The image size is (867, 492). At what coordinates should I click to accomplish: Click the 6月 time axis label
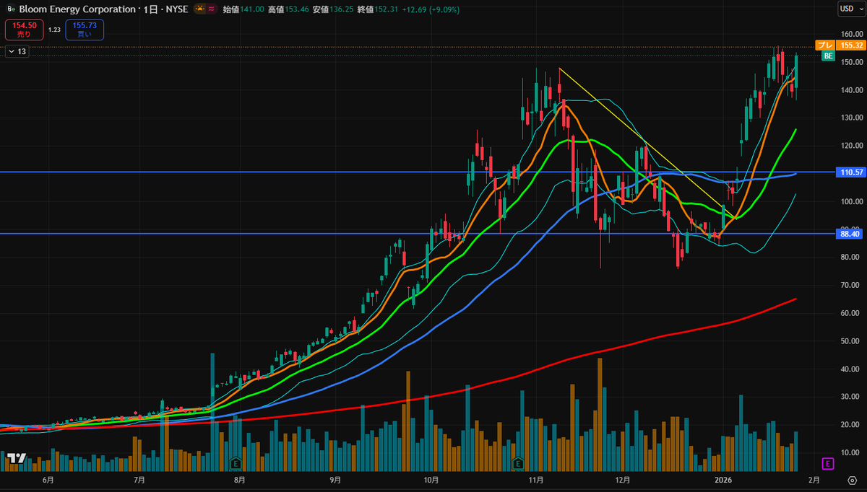coord(48,479)
